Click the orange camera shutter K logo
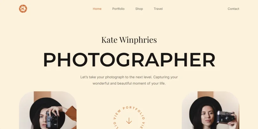The image size is (258, 129). pyautogui.click(x=23, y=9)
